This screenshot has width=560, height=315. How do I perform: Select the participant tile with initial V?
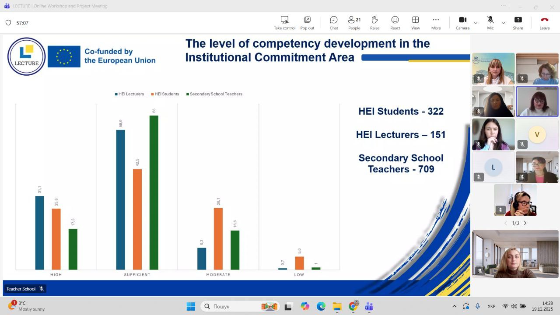tap(537, 134)
